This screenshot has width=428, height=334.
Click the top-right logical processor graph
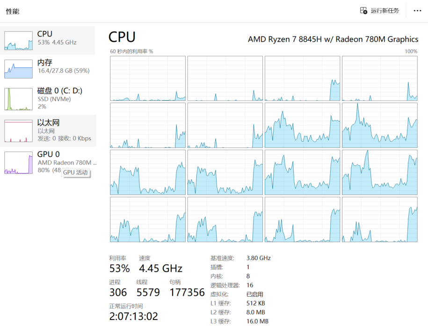coord(380,79)
